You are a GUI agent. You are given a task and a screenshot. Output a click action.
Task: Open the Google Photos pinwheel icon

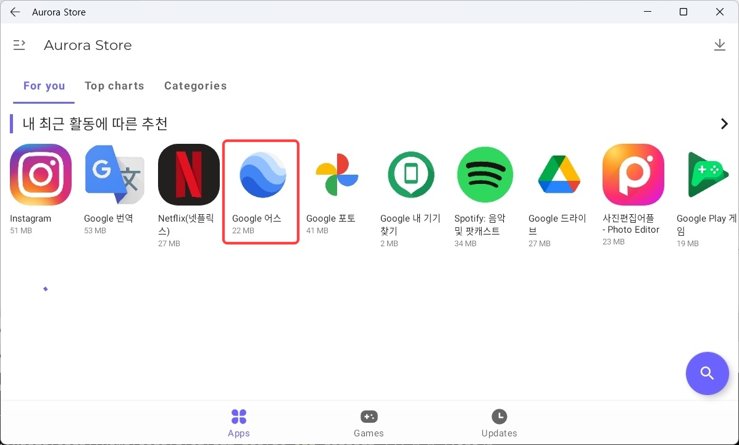(x=336, y=175)
